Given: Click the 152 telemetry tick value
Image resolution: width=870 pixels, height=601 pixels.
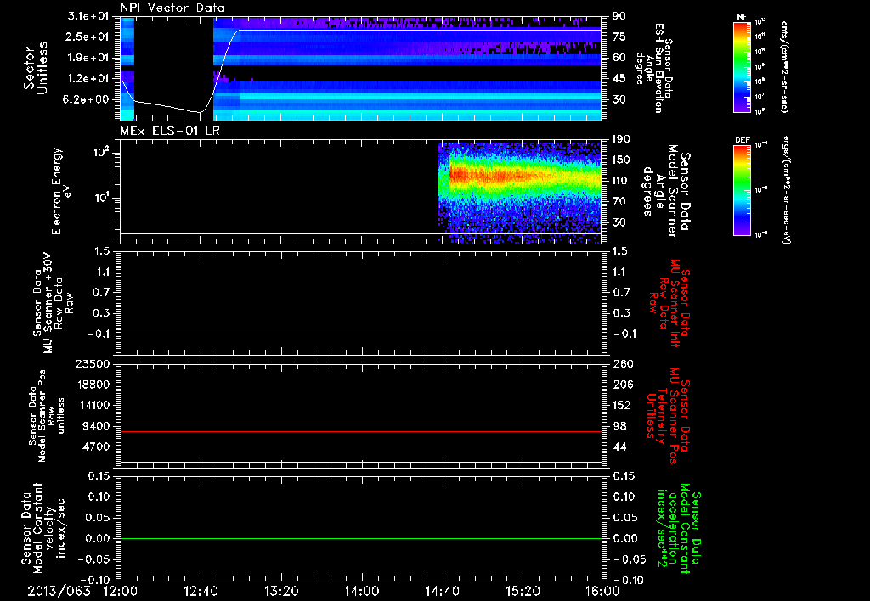Looking at the screenshot, I should [622, 405].
